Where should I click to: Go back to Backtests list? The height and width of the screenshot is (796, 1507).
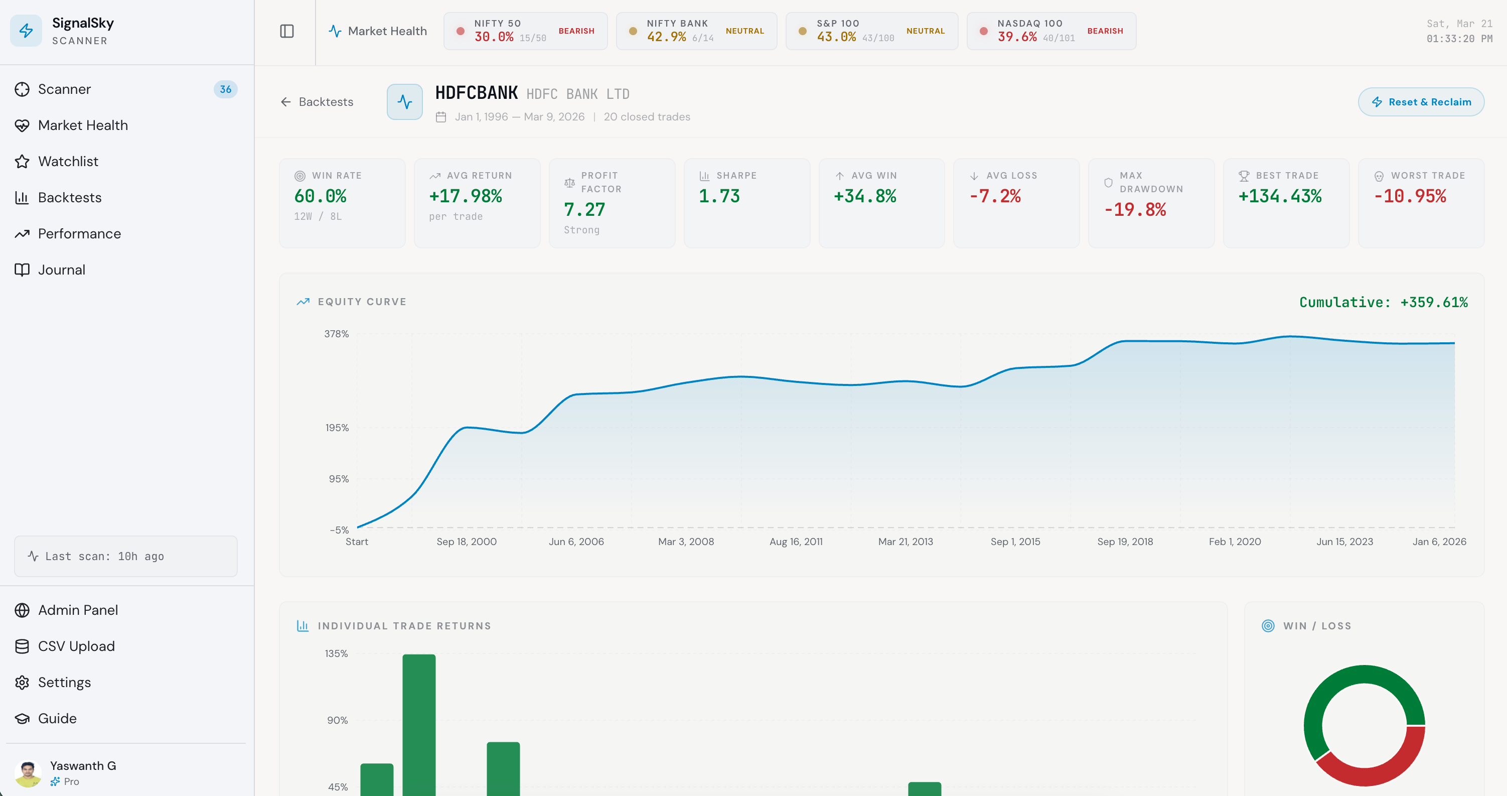(x=317, y=102)
